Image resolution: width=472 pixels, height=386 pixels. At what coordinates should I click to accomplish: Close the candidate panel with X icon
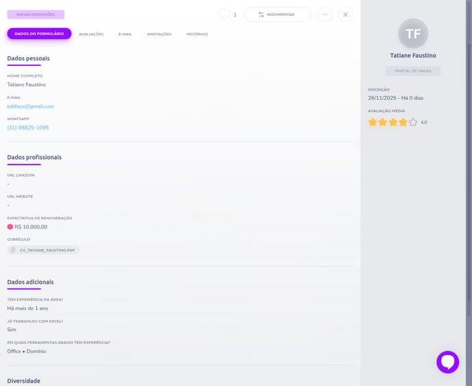(345, 14)
